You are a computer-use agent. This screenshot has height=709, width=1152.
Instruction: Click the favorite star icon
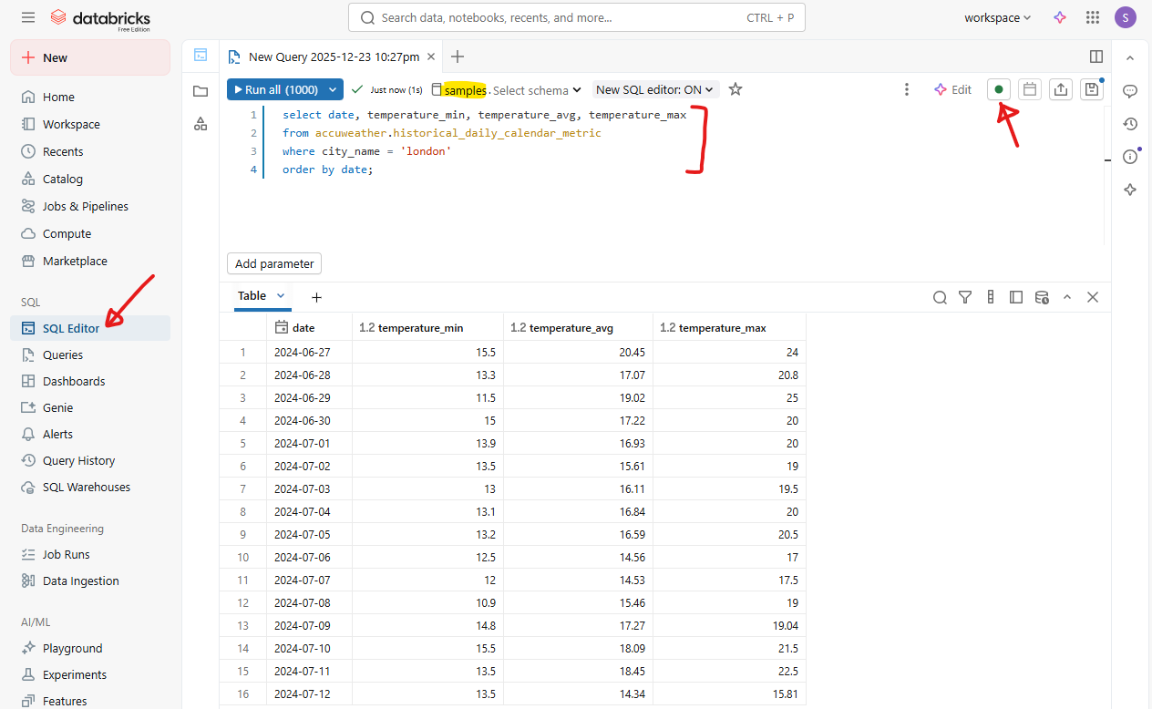click(735, 89)
